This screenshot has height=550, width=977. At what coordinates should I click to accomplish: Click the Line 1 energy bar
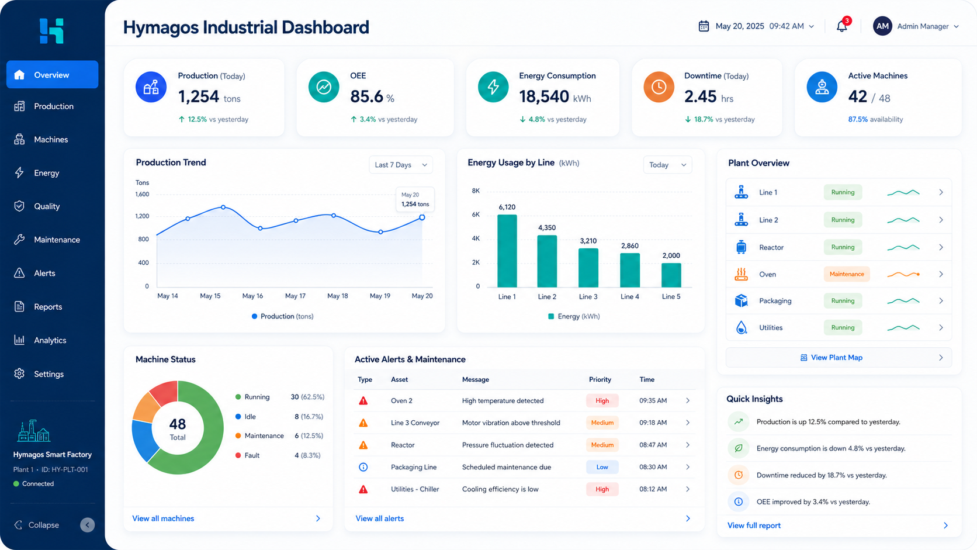(507, 251)
